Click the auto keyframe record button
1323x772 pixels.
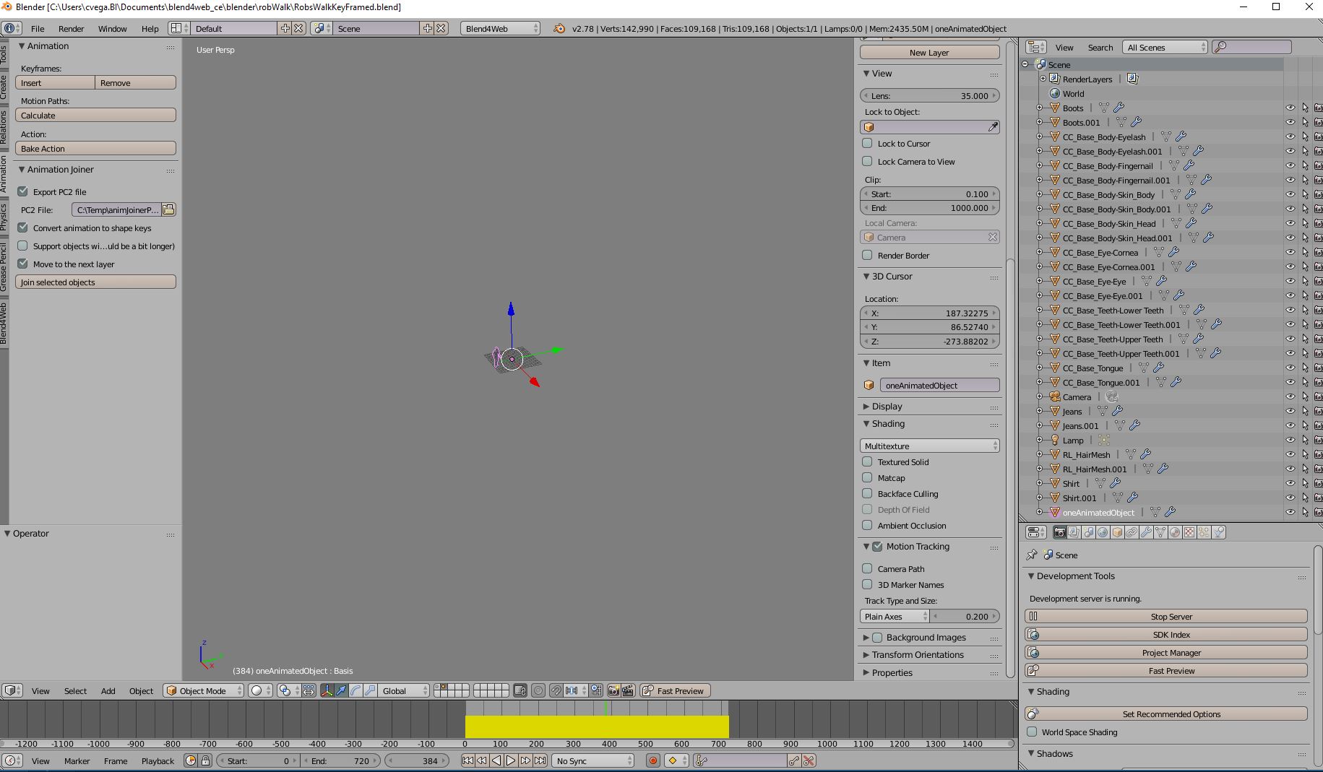pyautogui.click(x=653, y=760)
